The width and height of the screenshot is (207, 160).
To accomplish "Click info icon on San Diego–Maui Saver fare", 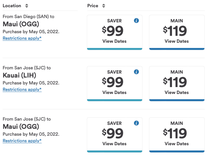I will 137,21.
